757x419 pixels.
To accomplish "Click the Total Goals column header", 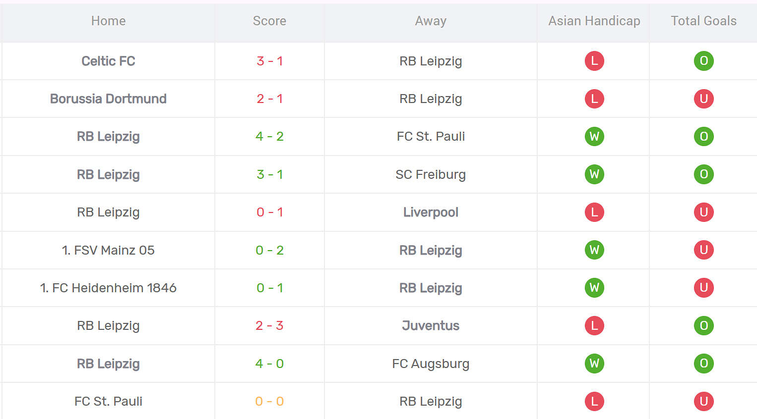I will 703,21.
